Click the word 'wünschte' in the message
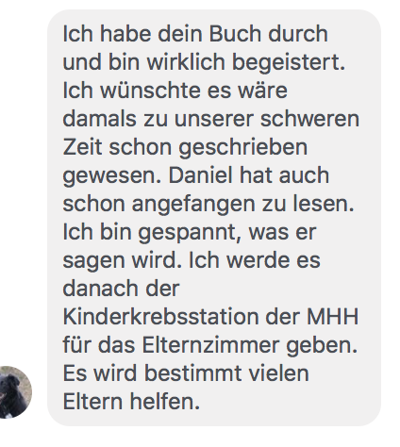 click(150, 91)
